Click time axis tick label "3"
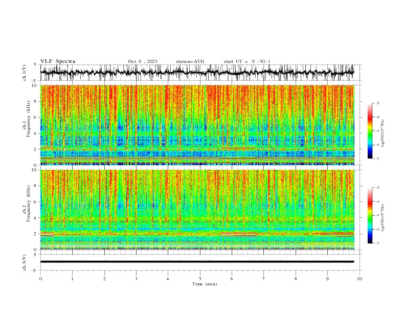The image size is (405, 313). pos(136,279)
